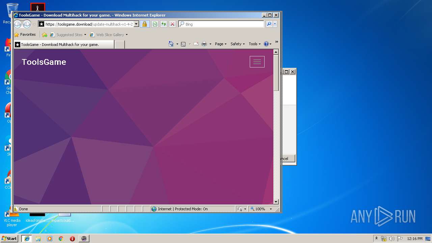Run search with the magnifier button

click(x=269, y=24)
